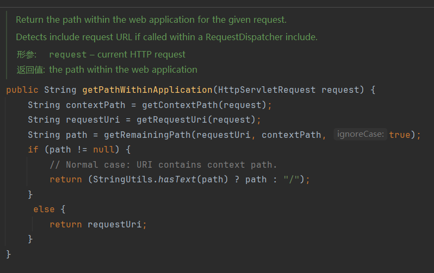434x273 pixels.
Task: Click the hasText method call
Action: (177, 179)
